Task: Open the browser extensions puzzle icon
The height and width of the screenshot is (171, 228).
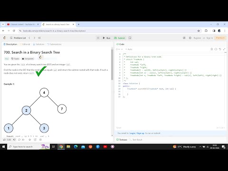Action: pyautogui.click(x=206, y=31)
